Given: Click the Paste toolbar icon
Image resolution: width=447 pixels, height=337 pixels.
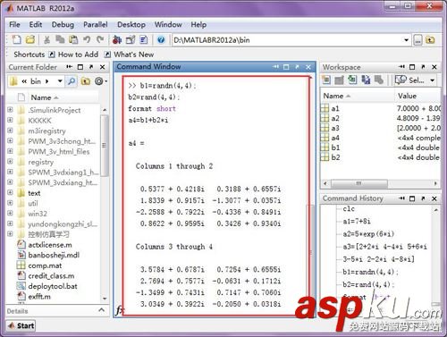Looking at the screenshot, I should [73, 39].
